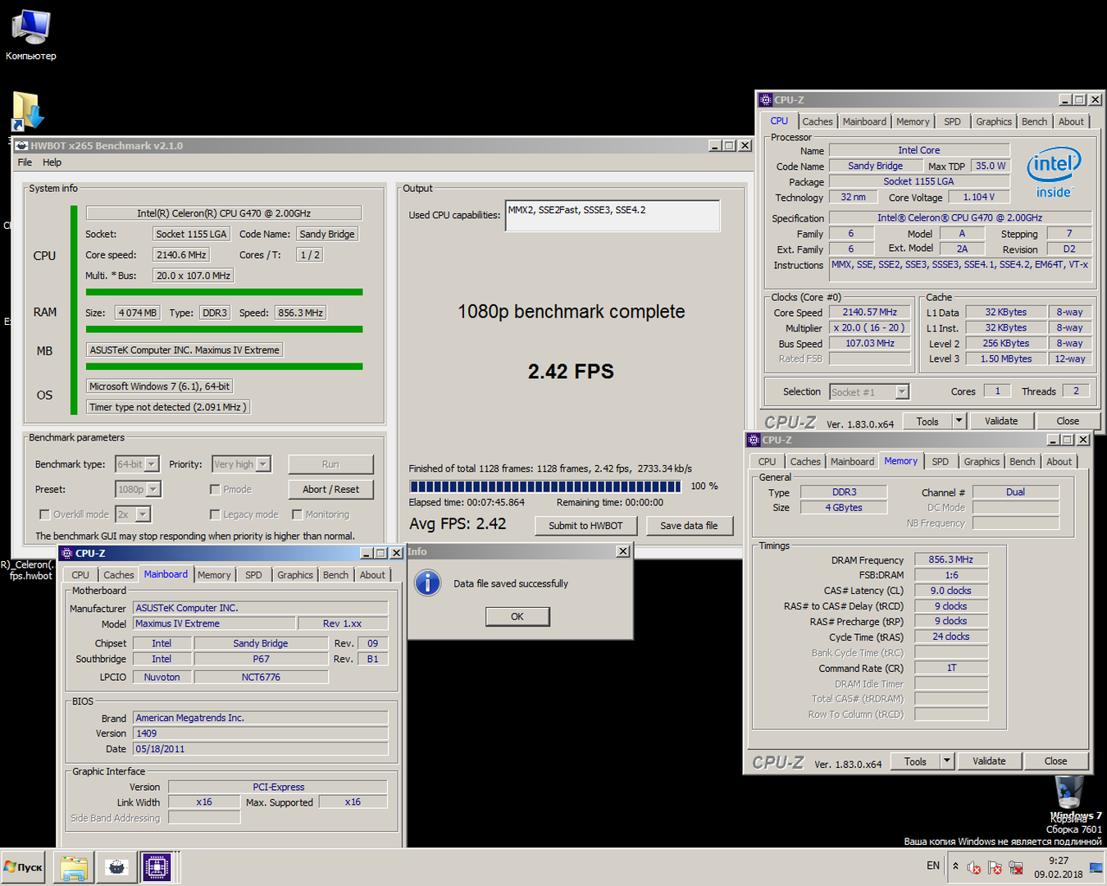
Task: Toggle the Pmode checkbox
Action: pyautogui.click(x=215, y=490)
